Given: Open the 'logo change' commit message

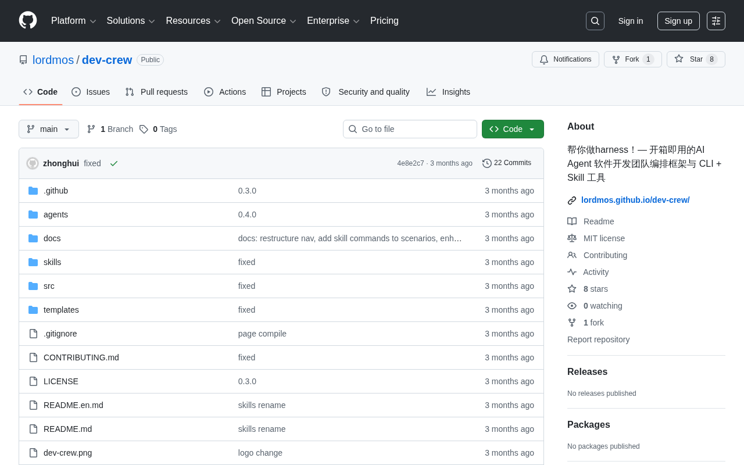Looking at the screenshot, I should click(260, 453).
